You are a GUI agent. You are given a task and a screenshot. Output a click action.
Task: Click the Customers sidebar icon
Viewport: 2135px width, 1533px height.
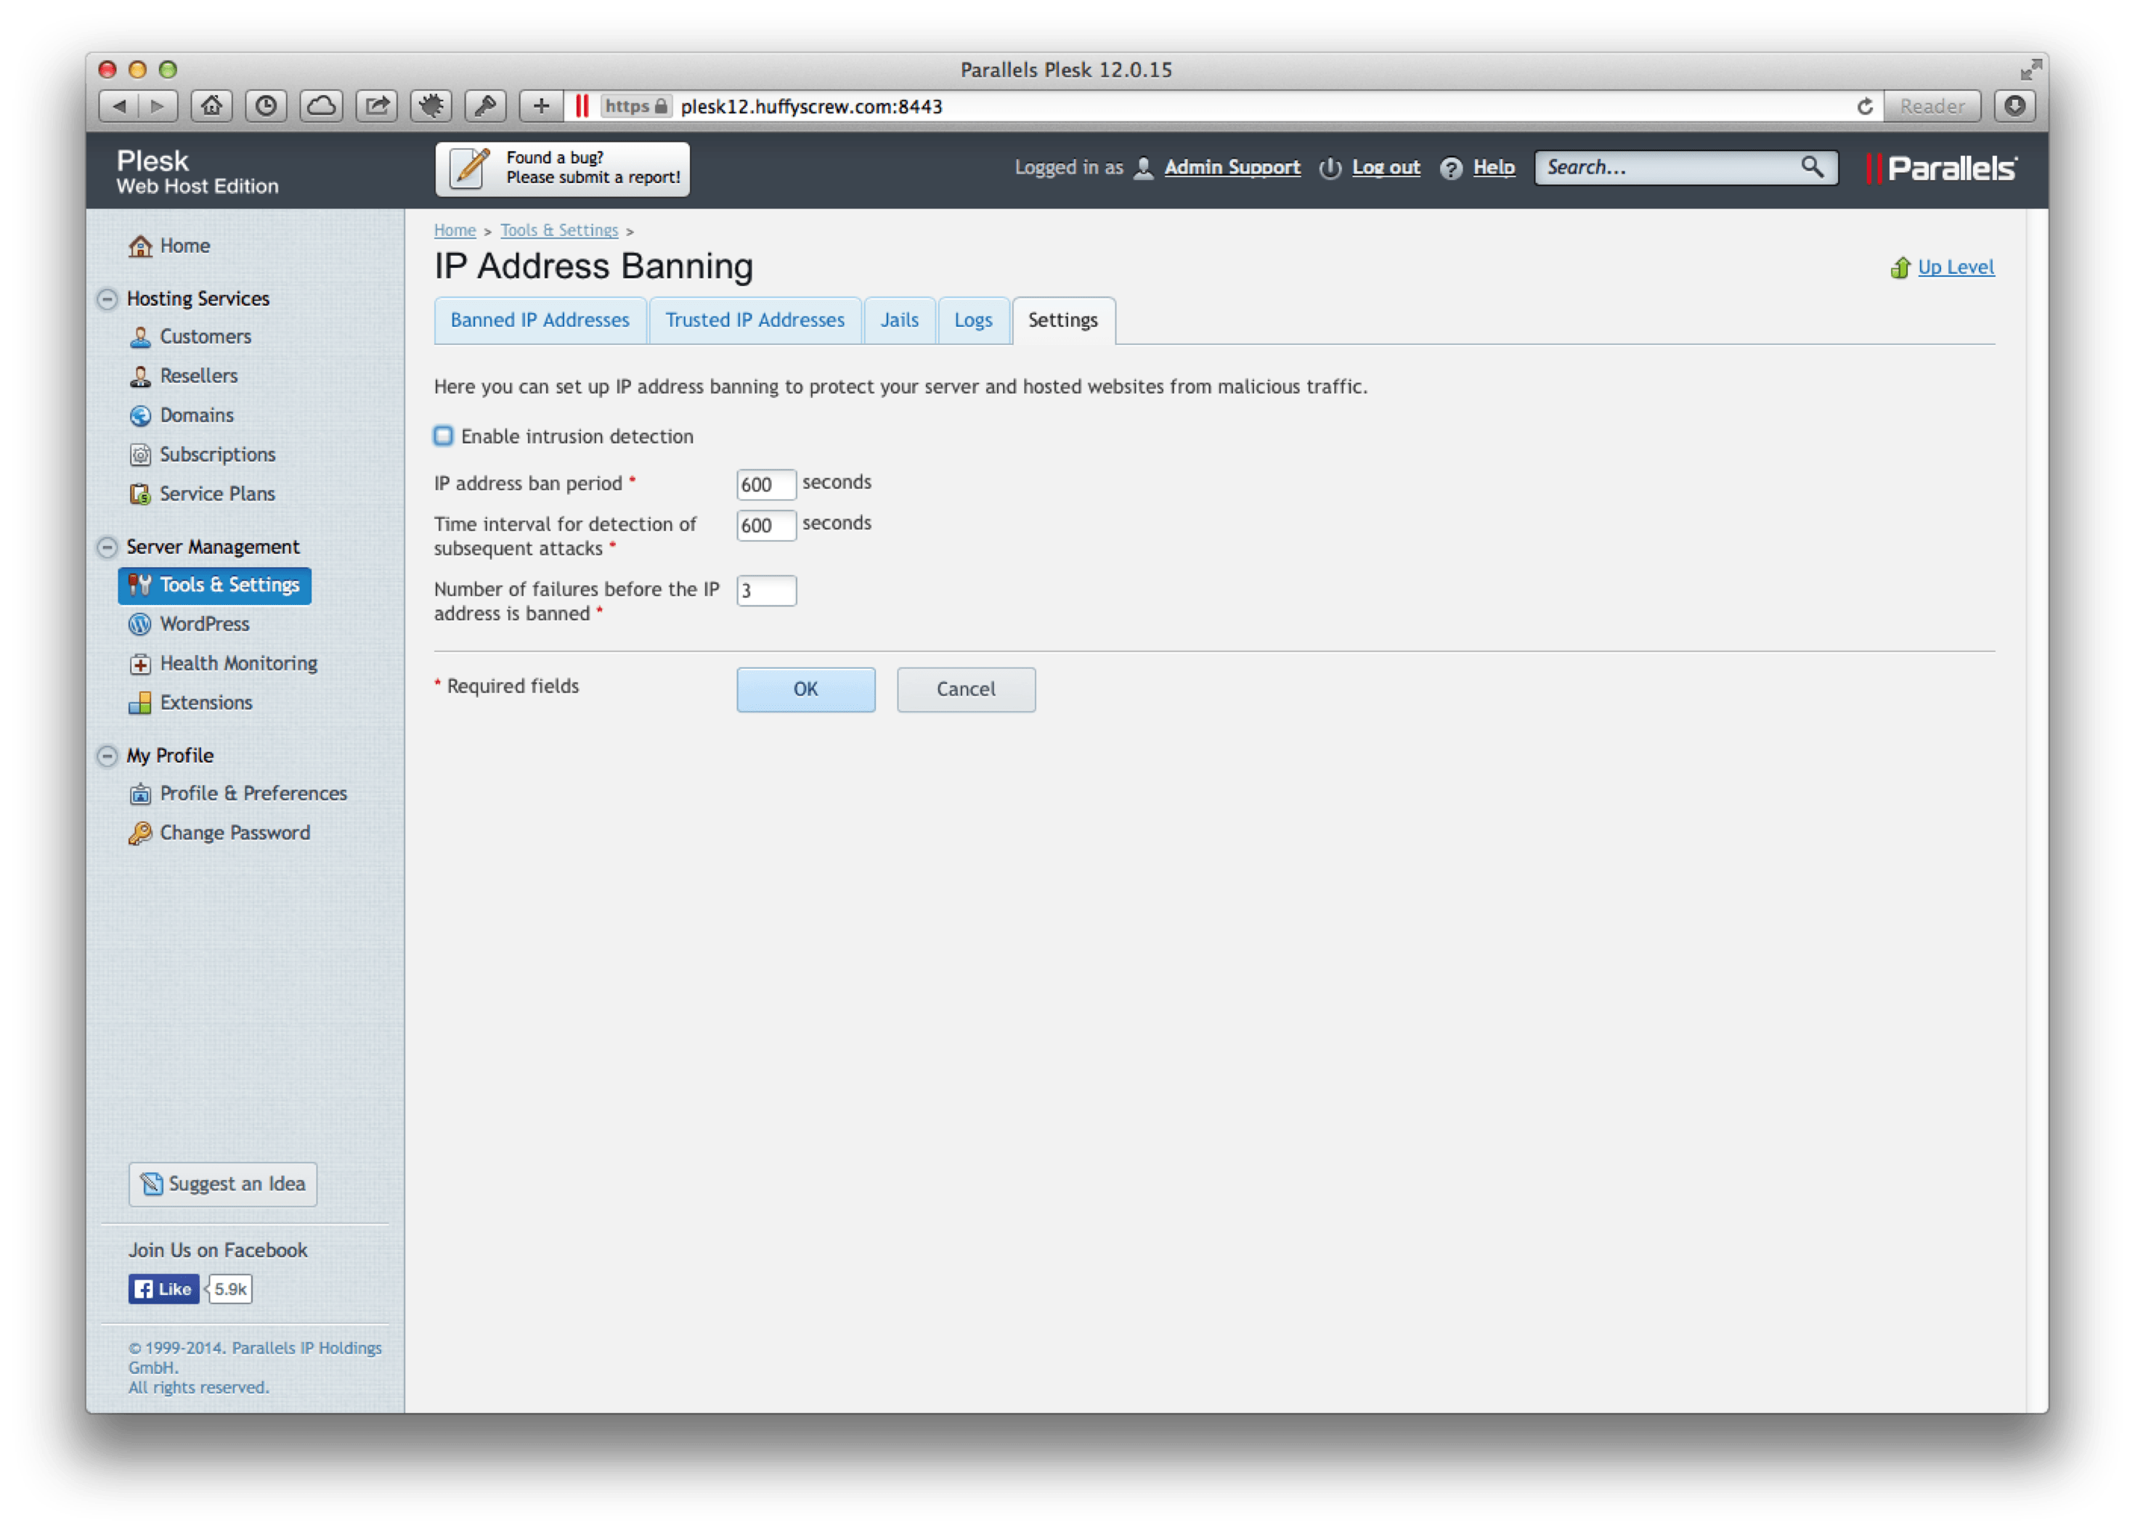[140, 337]
